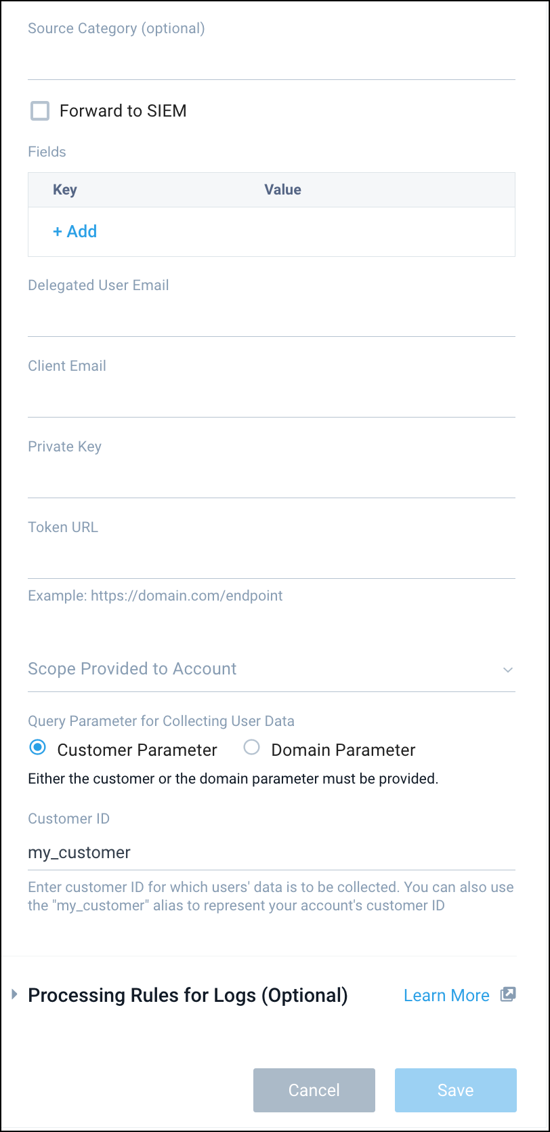Click into the Private Key field
Image resolution: width=550 pixels, height=1132 pixels.
click(x=271, y=481)
